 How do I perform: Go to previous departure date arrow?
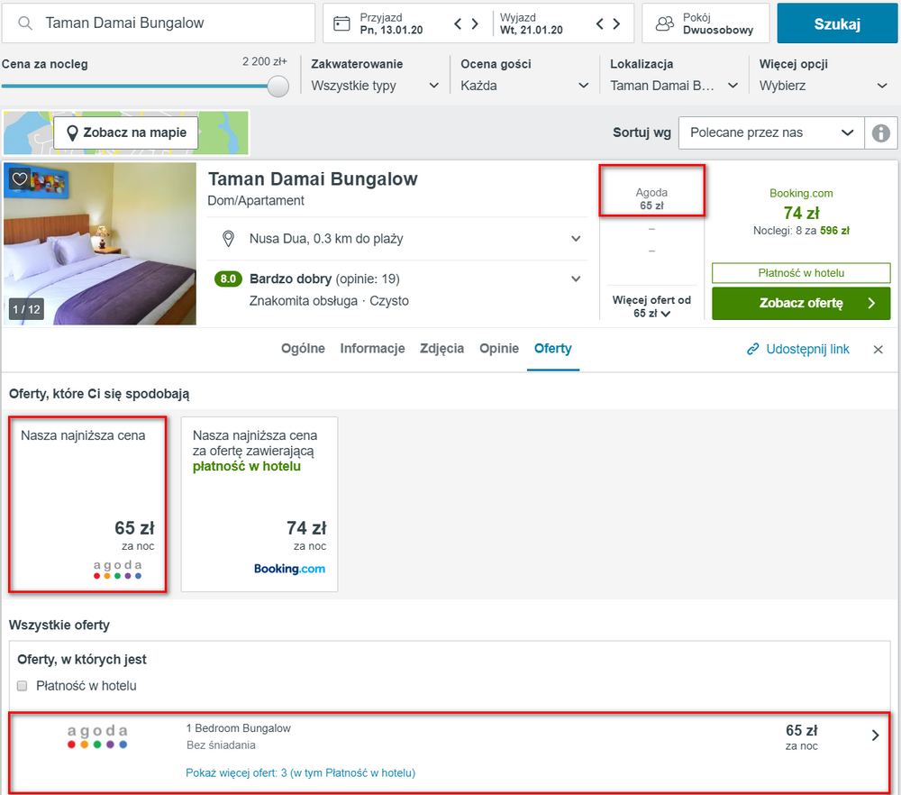click(599, 23)
